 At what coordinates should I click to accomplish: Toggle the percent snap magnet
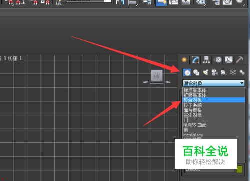tap(34, 2)
